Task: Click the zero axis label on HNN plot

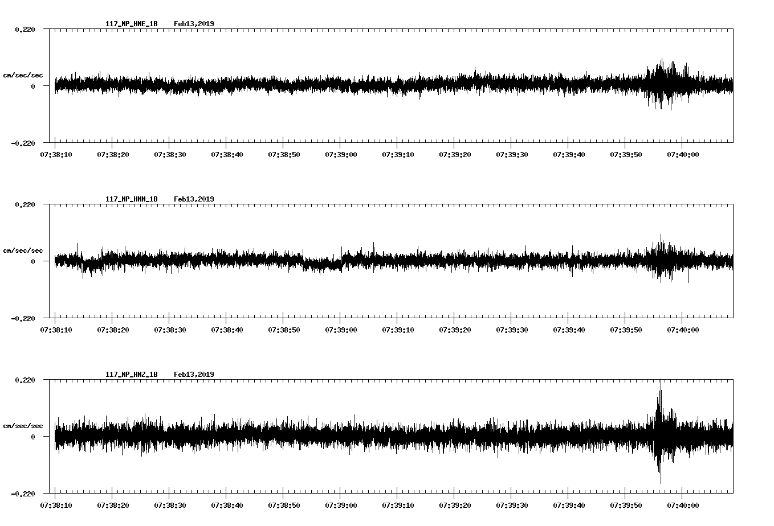Action: pyautogui.click(x=32, y=261)
